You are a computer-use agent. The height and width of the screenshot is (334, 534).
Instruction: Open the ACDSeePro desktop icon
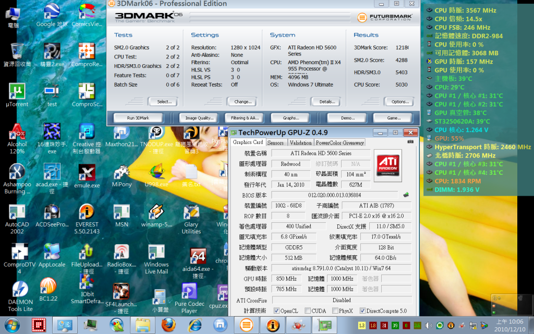[x=52, y=216]
